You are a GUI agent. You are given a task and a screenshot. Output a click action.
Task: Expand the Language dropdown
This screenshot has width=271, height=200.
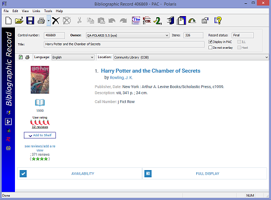pyautogui.click(x=73, y=57)
